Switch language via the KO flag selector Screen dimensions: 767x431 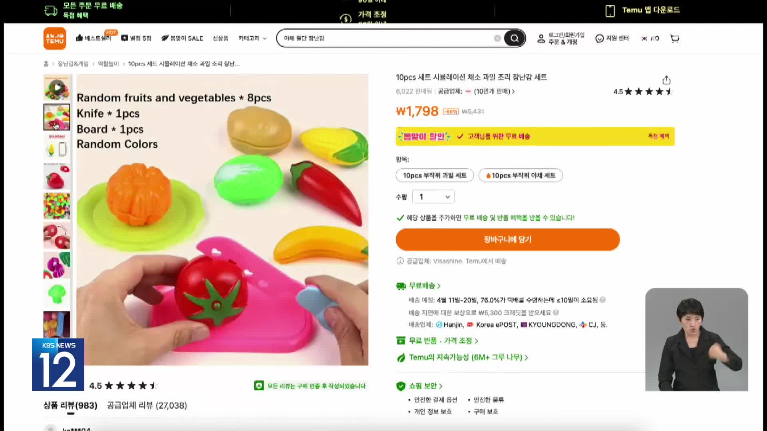tap(650, 38)
